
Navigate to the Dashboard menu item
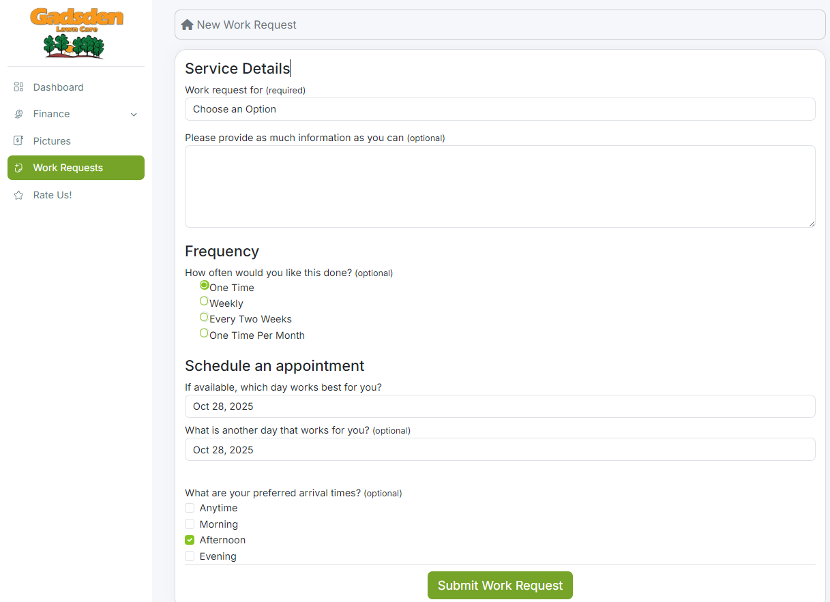(58, 87)
